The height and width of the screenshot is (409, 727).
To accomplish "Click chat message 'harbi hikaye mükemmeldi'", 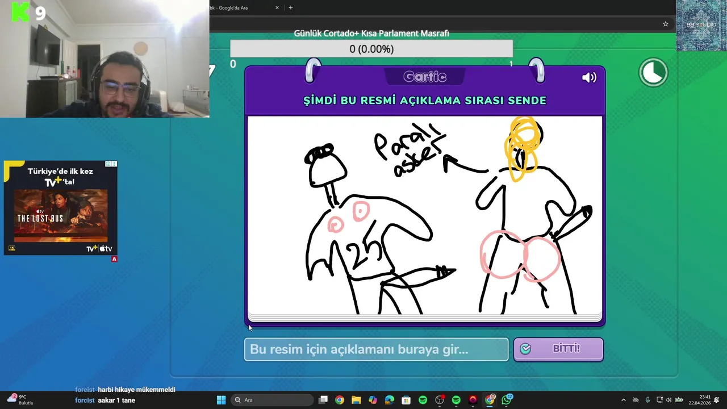I will [136, 390].
